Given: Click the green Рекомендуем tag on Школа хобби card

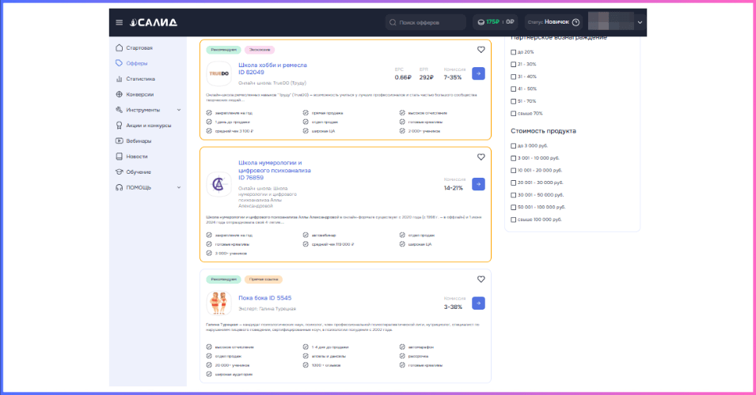Looking at the screenshot, I should coord(223,50).
